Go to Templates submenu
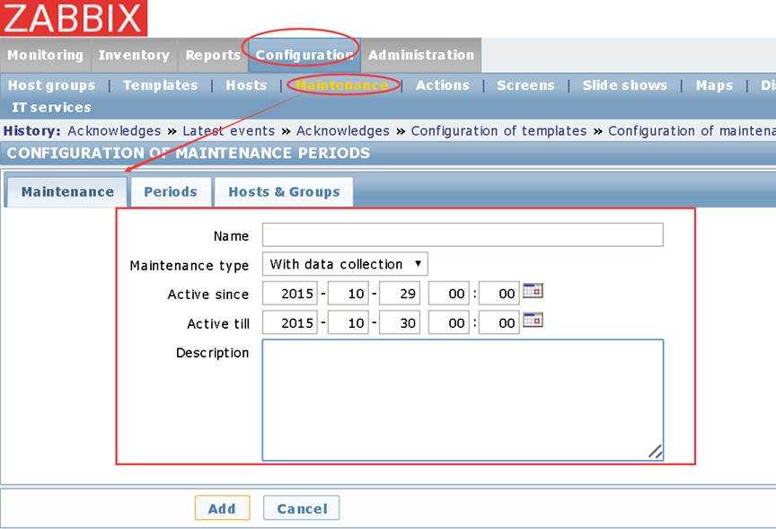The height and width of the screenshot is (529, 776). point(161,85)
